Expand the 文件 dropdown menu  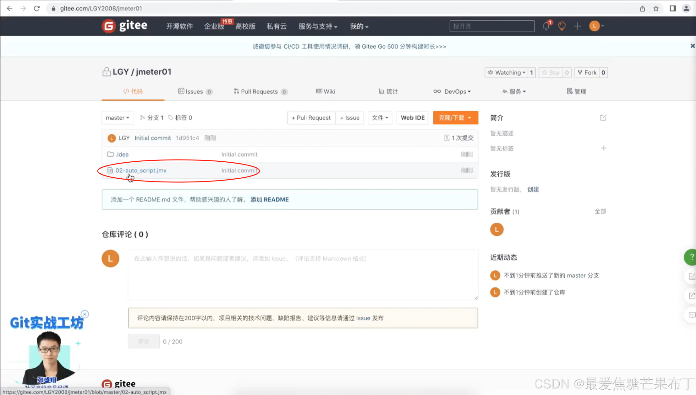tap(380, 118)
